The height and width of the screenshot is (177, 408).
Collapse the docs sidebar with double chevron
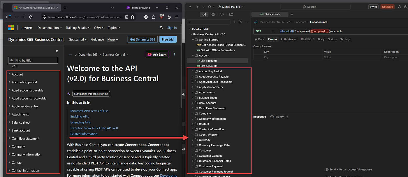57,51
